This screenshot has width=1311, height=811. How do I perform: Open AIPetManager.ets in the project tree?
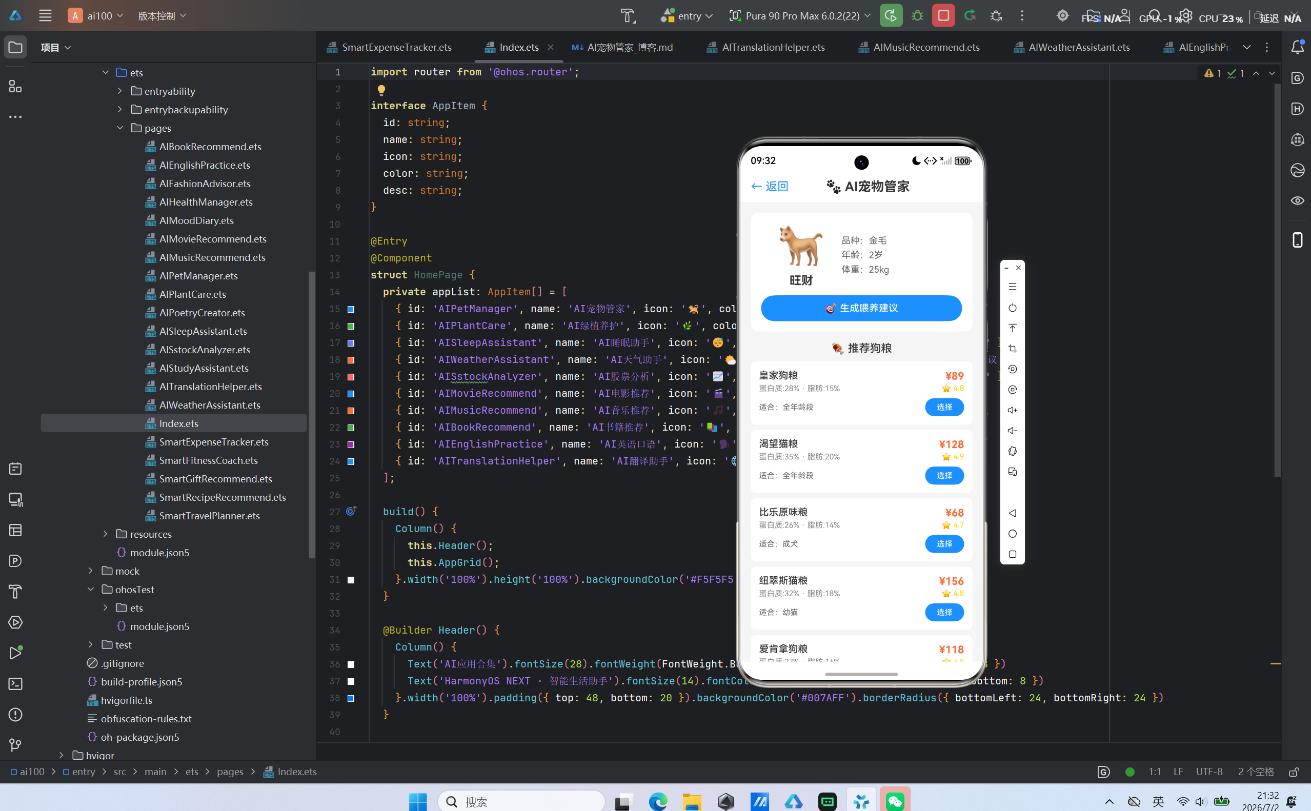click(198, 276)
